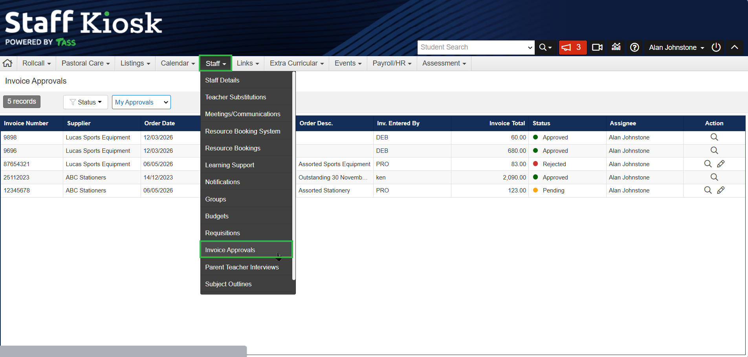Choose Resource Bookings menu item
The image size is (748, 357).
(x=246, y=148)
